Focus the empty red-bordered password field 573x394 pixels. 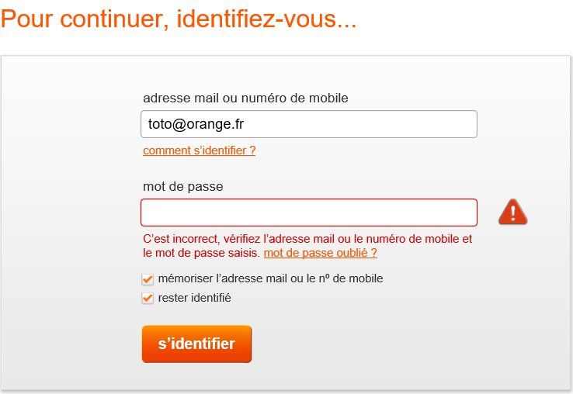308,213
